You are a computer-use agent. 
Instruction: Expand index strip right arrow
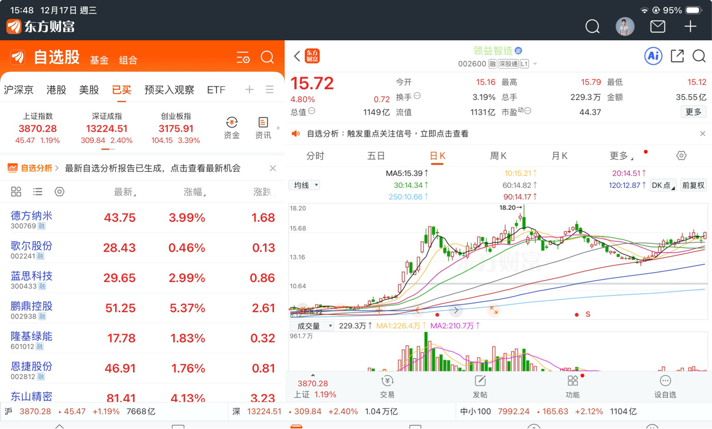[278, 128]
